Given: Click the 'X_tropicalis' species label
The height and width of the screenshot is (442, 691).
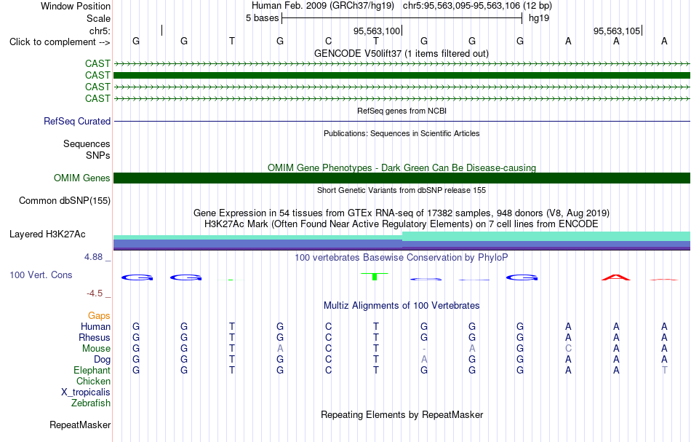Looking at the screenshot, I should point(86,392).
